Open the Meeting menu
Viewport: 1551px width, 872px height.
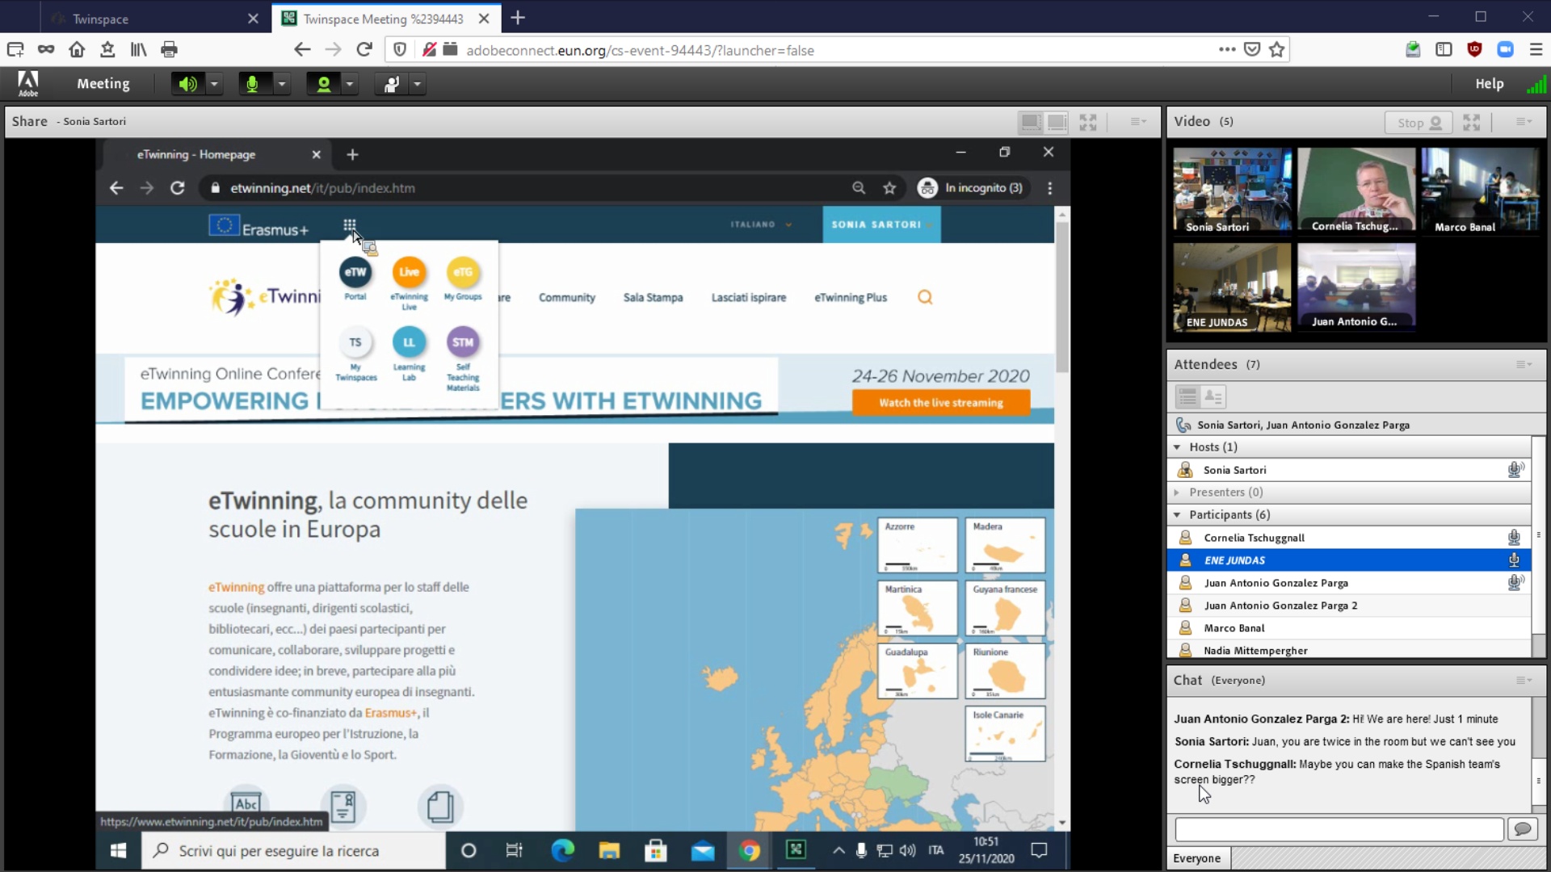click(103, 84)
